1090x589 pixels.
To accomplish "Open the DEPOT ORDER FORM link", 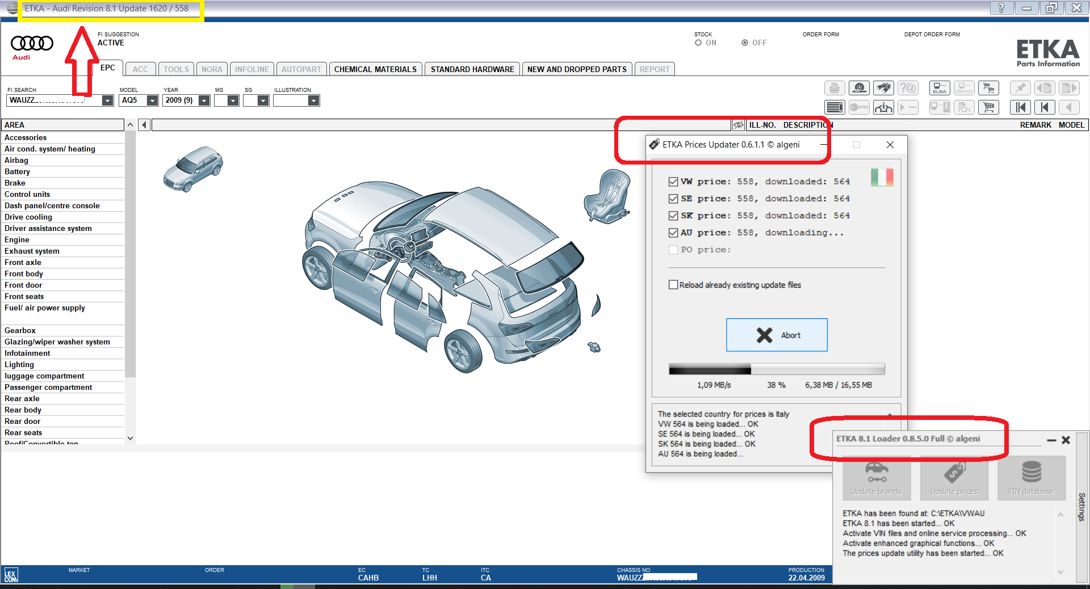I will pyautogui.click(x=932, y=35).
